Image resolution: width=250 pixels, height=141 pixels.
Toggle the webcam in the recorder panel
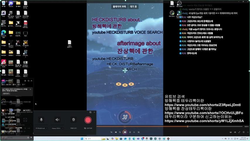click(x=74, y=120)
